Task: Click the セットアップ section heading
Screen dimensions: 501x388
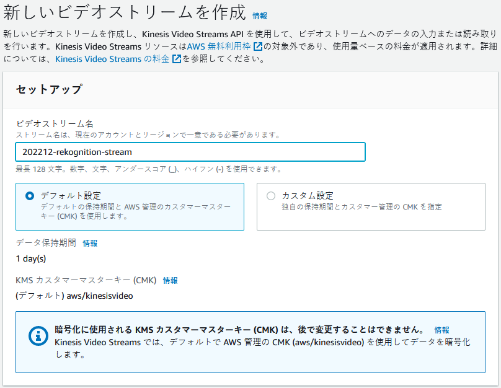Action: 49,89
